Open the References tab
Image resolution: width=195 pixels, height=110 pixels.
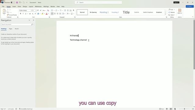click(38, 6)
